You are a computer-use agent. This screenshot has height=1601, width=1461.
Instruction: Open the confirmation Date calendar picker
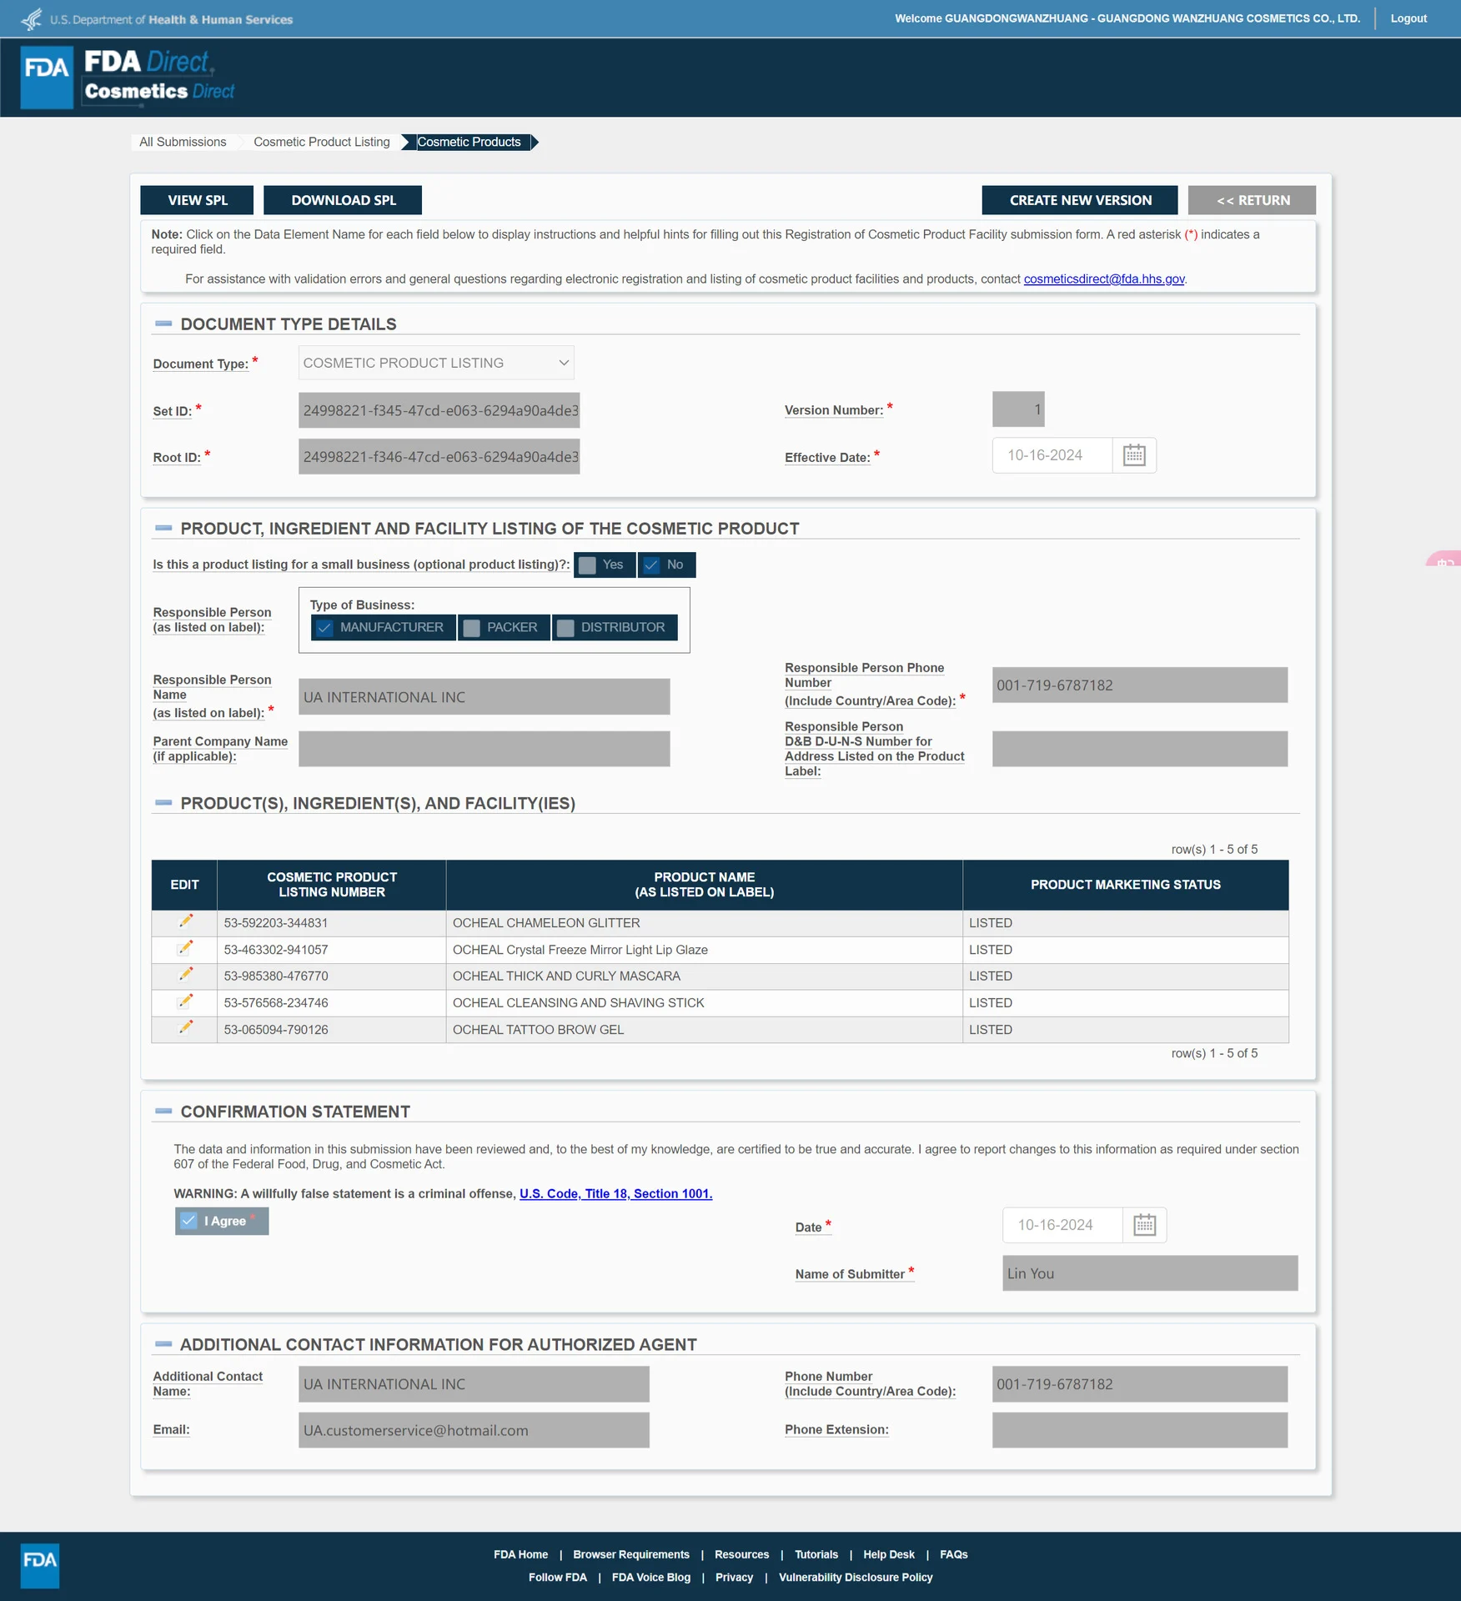pos(1144,1225)
